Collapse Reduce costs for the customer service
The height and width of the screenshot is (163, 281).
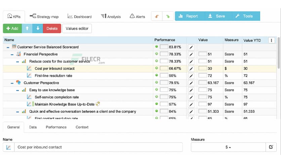(17, 62)
